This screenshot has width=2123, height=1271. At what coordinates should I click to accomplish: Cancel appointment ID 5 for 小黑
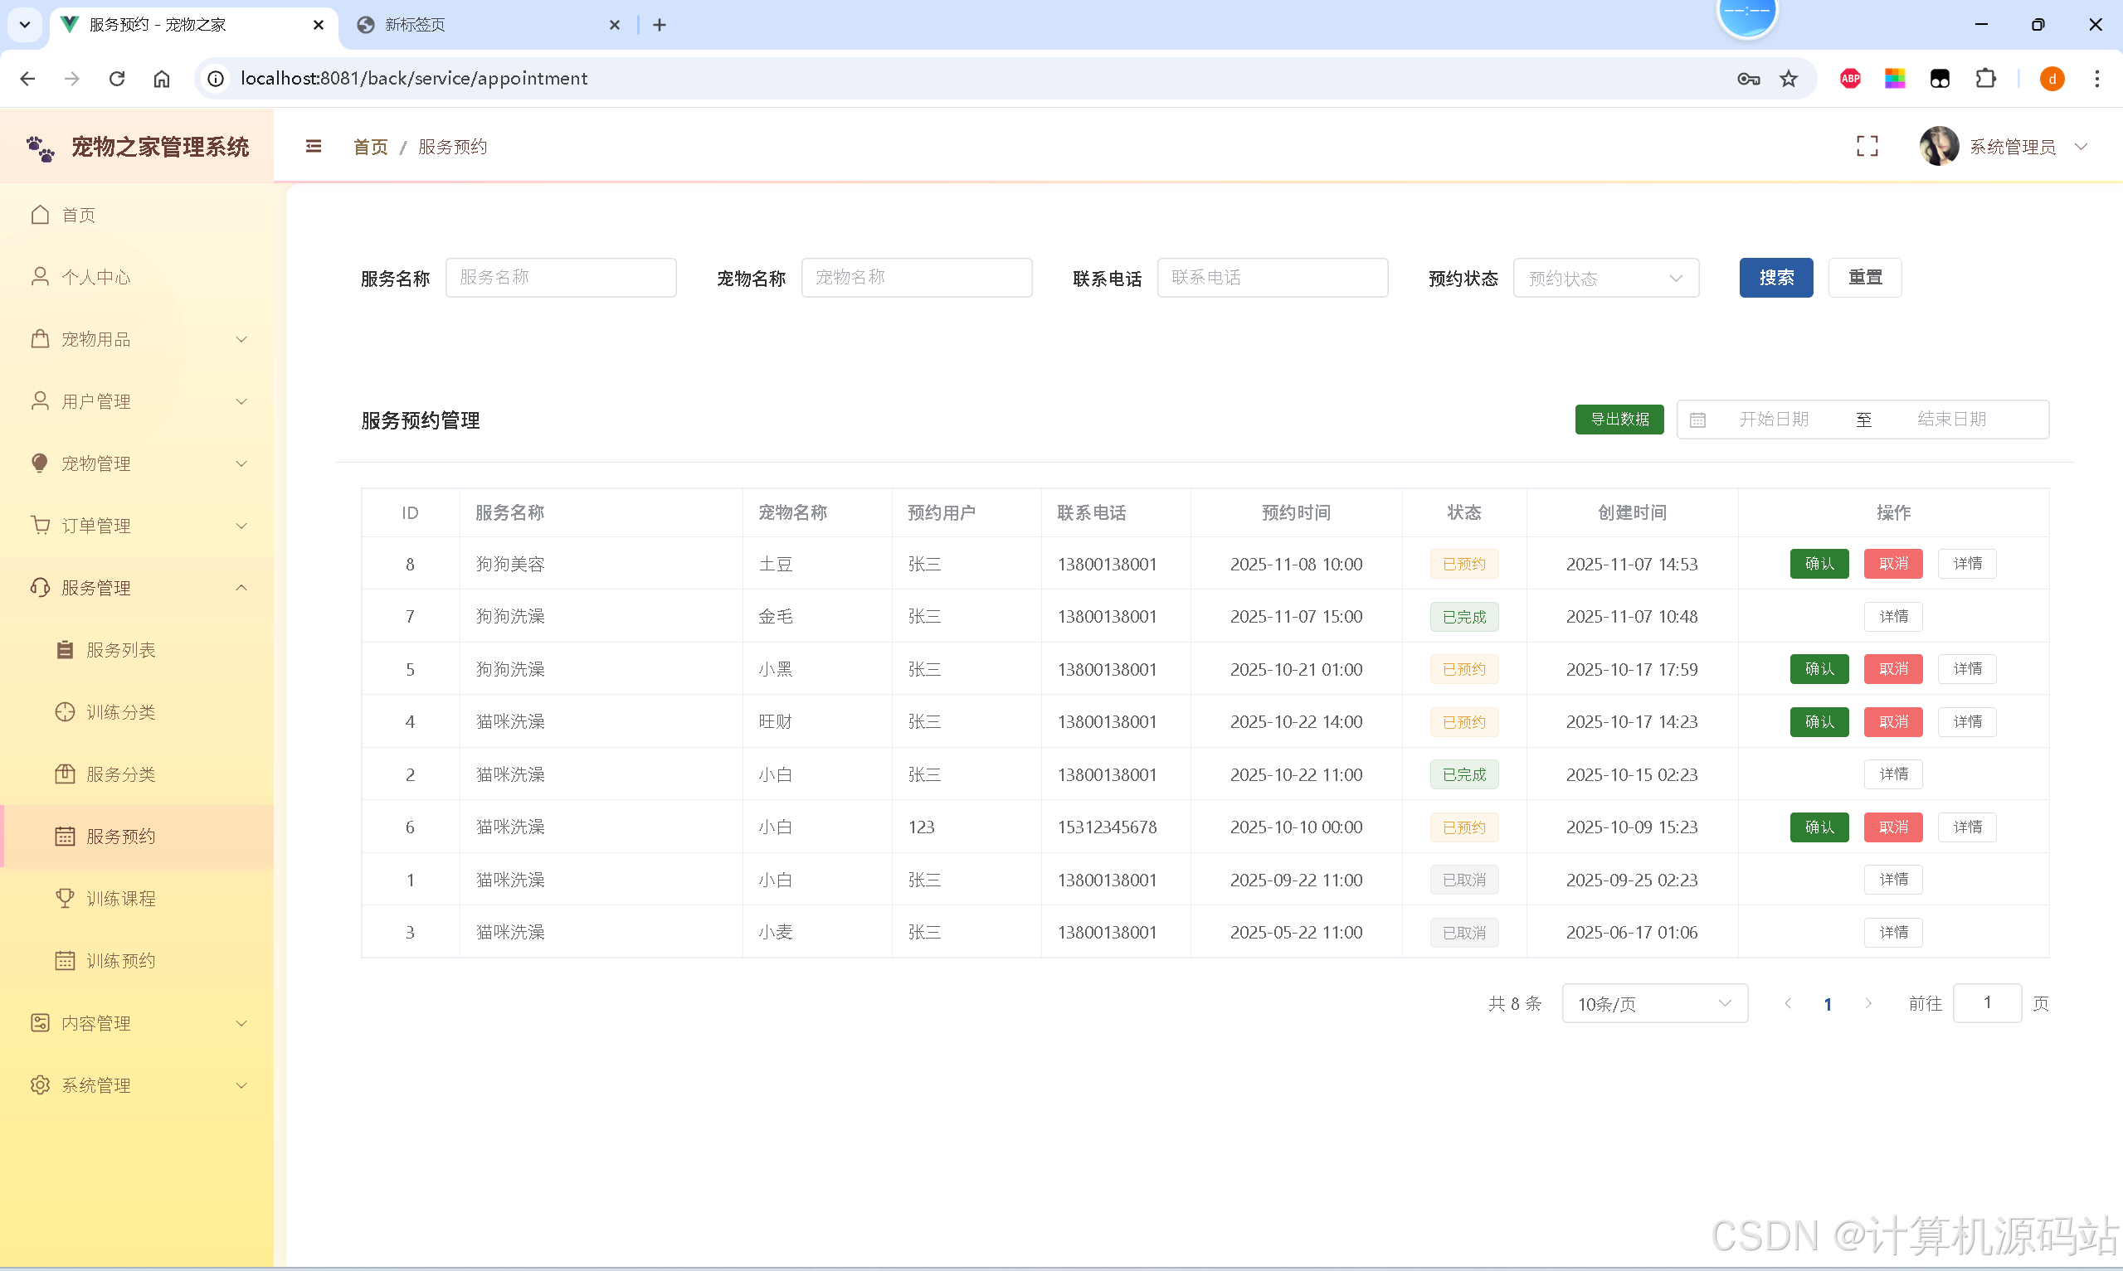click(x=1893, y=669)
